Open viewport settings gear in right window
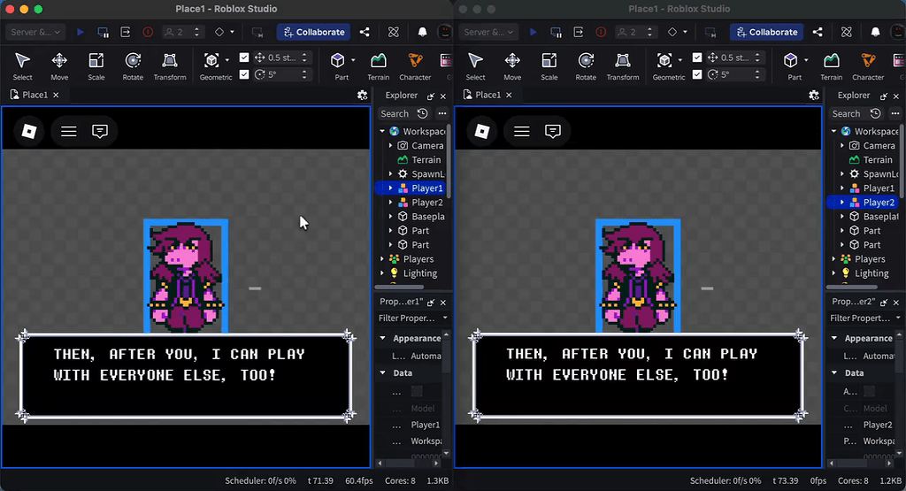Viewport: 906px width, 491px height. [x=814, y=96]
